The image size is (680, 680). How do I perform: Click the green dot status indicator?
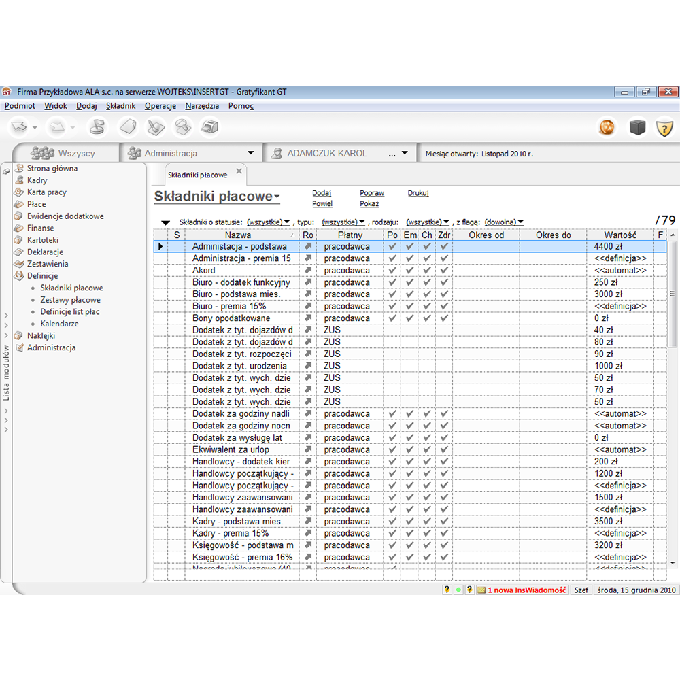tap(458, 590)
